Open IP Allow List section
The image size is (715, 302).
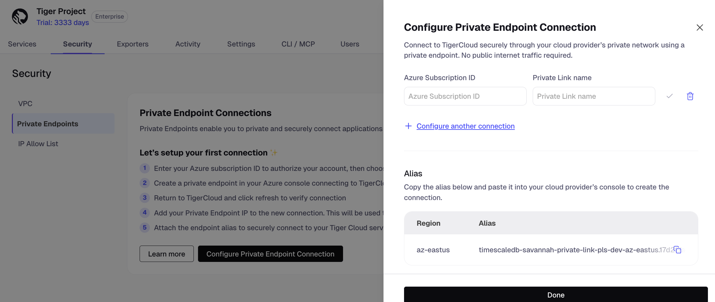tap(38, 143)
